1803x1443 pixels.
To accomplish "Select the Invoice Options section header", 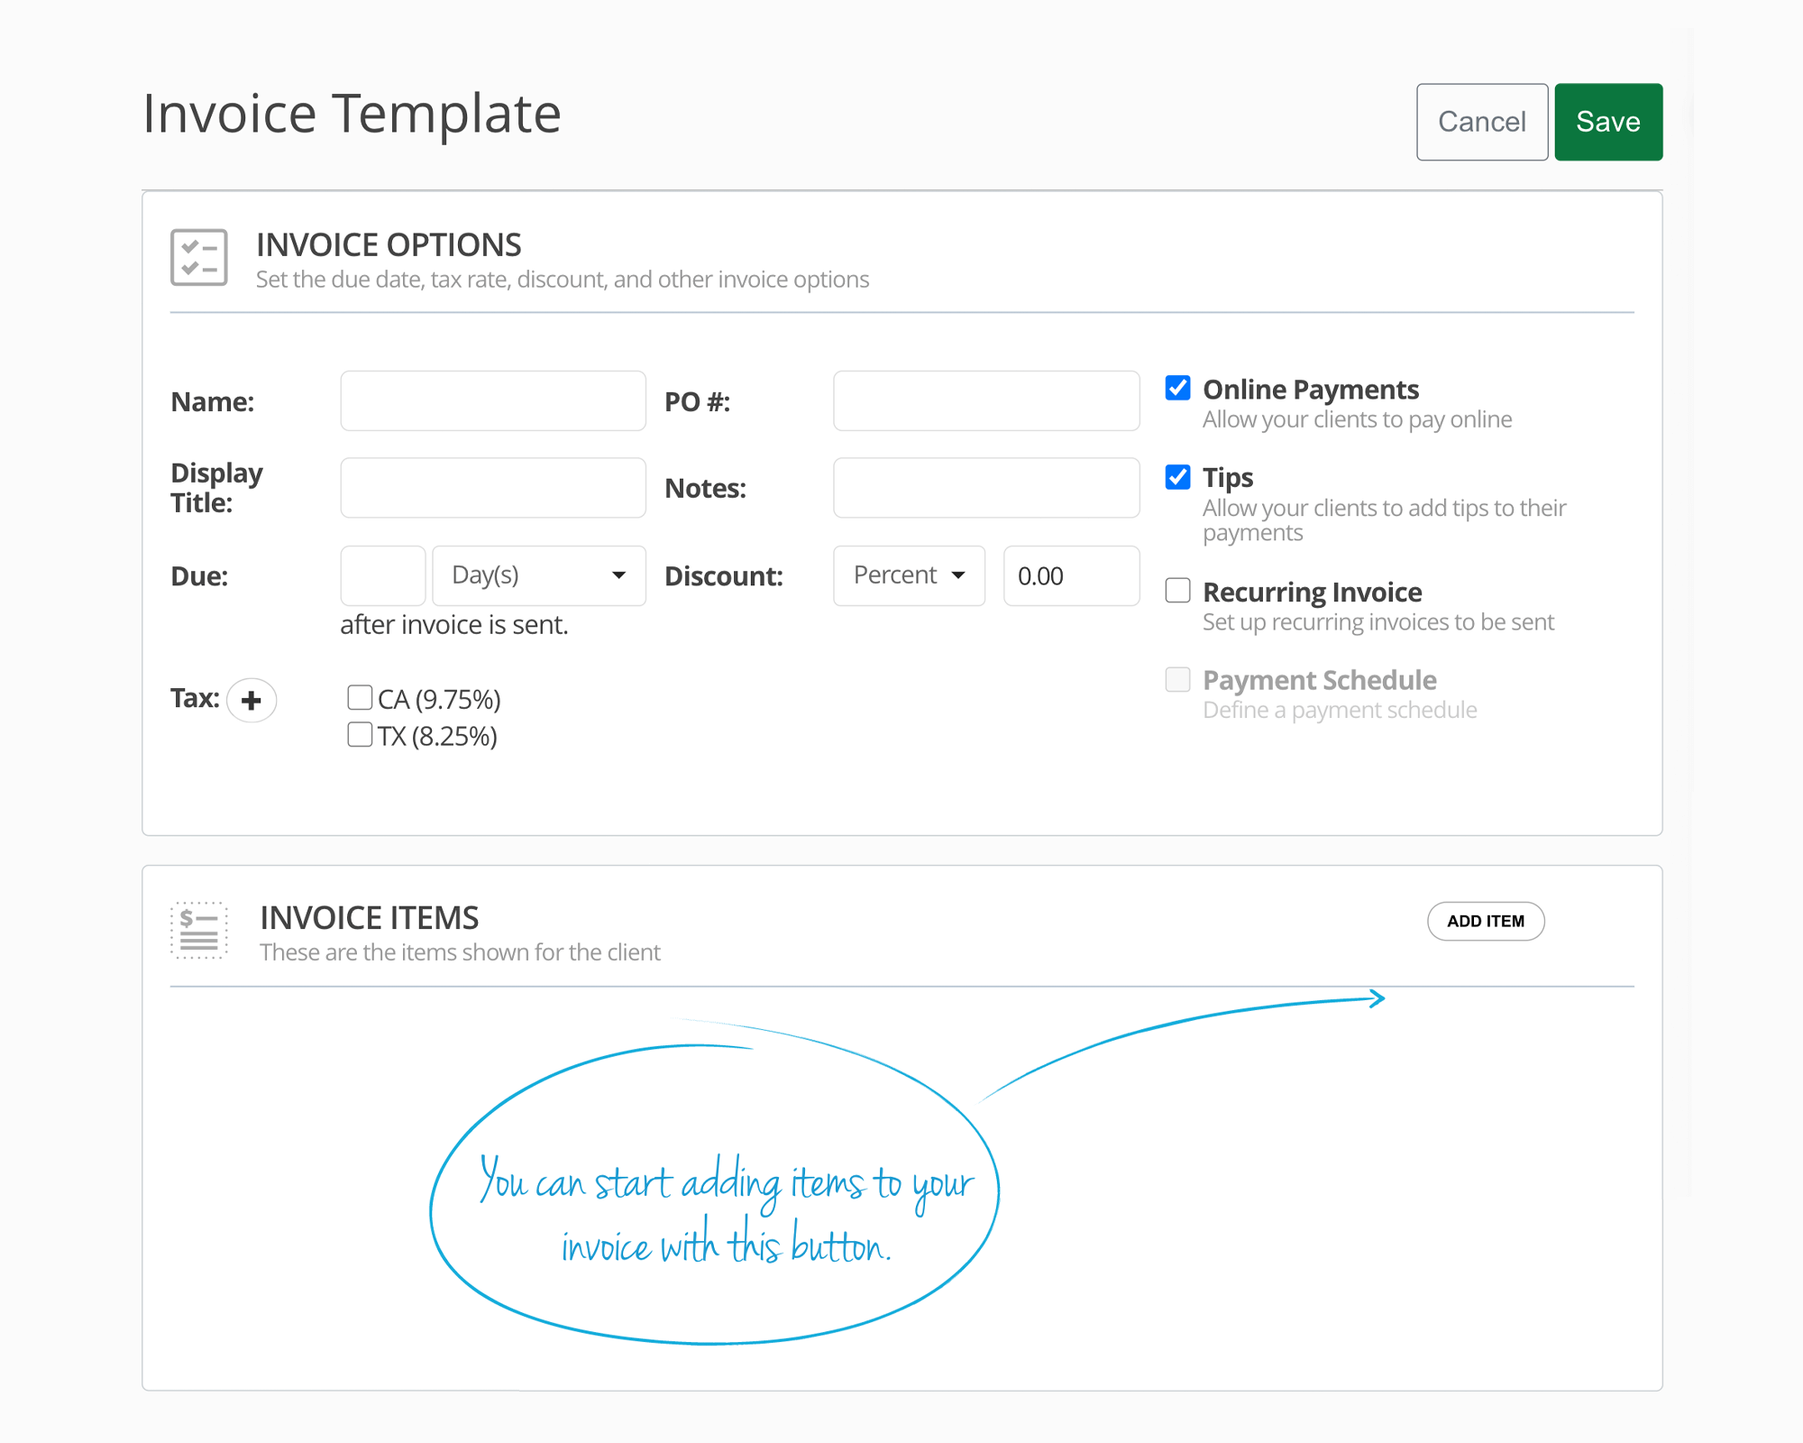I will pos(388,244).
